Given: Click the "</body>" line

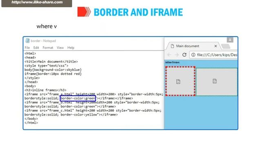Looking at the screenshot, I should coord(31,119).
